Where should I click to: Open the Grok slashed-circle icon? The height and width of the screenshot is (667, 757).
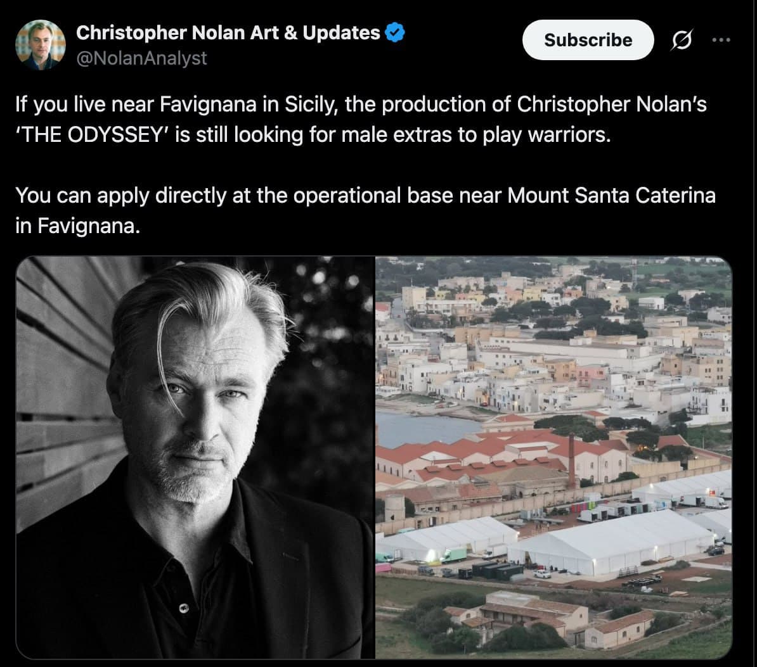coord(682,40)
